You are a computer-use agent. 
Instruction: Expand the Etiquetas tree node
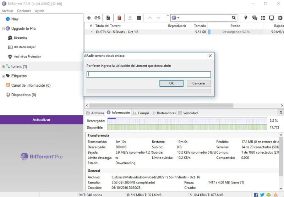[3, 76]
